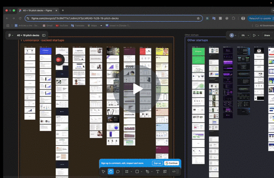The width and height of the screenshot is (274, 178).
Task: Pick the Rectangle shape tool
Action: point(137,172)
